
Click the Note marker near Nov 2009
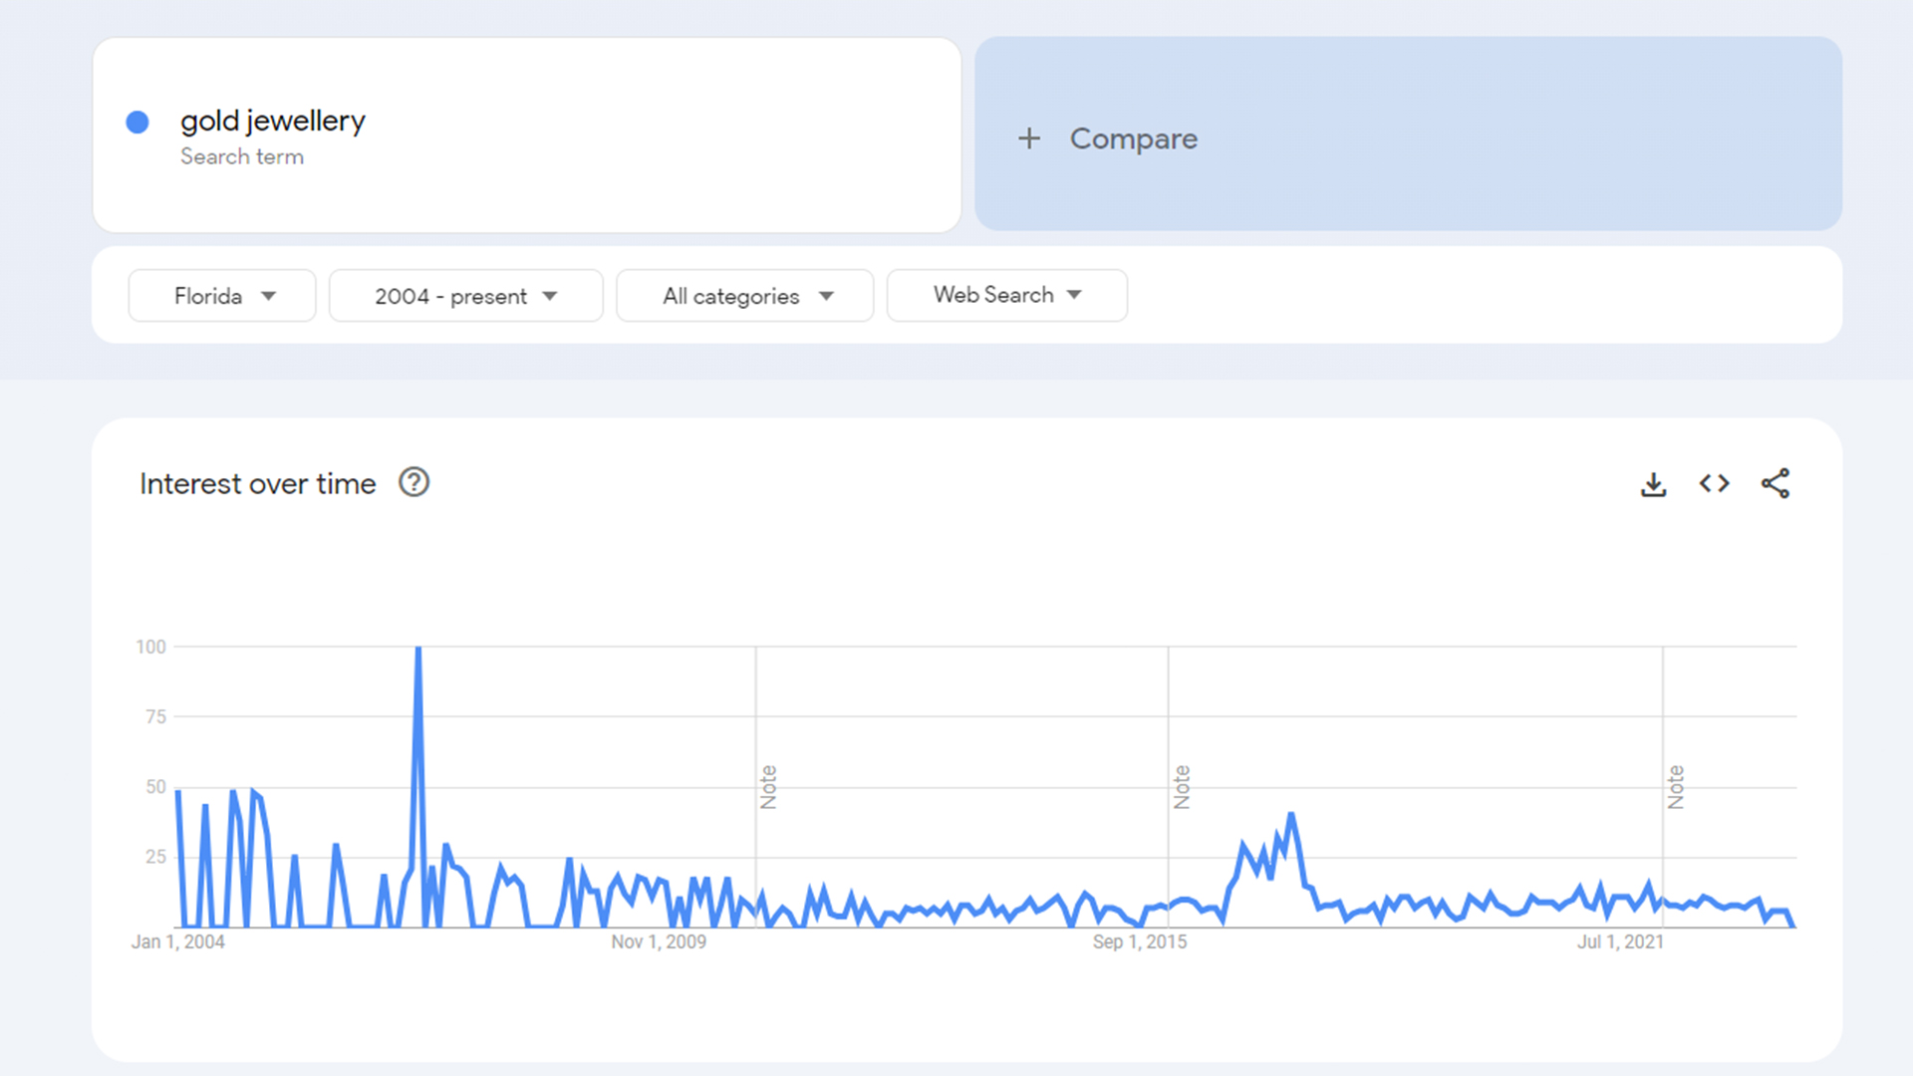coord(768,787)
